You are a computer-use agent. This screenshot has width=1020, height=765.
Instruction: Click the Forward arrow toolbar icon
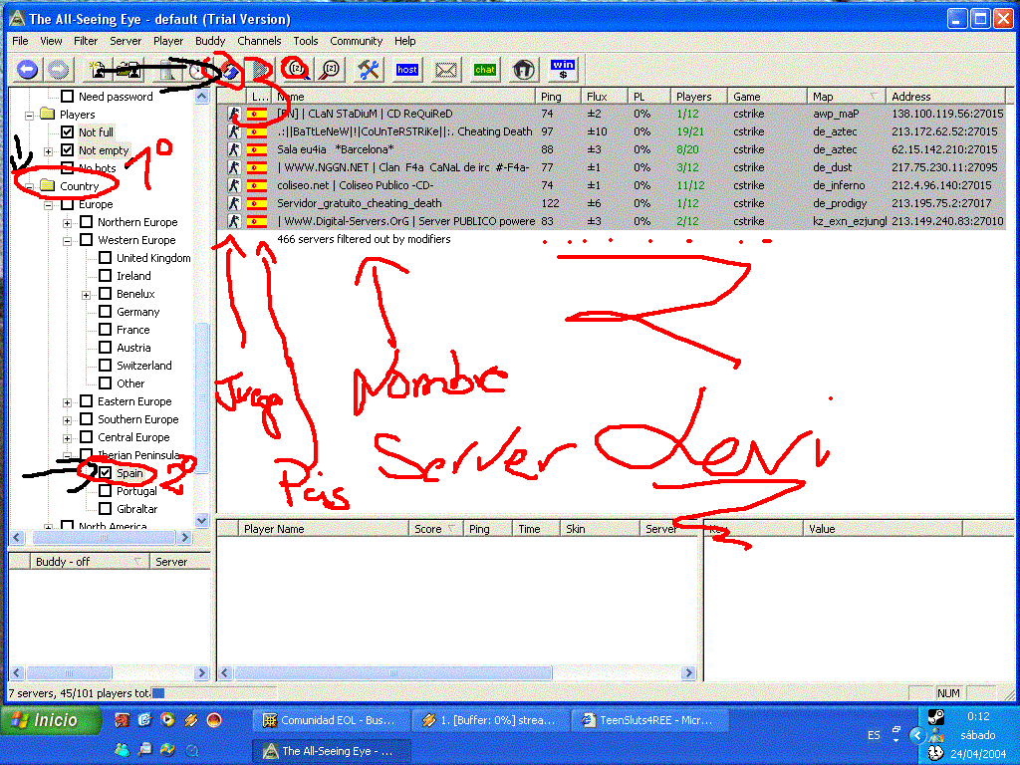(59, 69)
